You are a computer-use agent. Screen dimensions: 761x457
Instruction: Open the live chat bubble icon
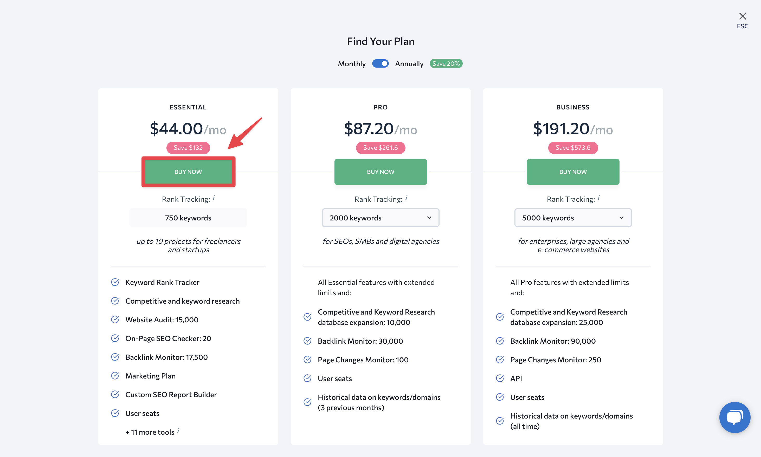pyautogui.click(x=734, y=417)
